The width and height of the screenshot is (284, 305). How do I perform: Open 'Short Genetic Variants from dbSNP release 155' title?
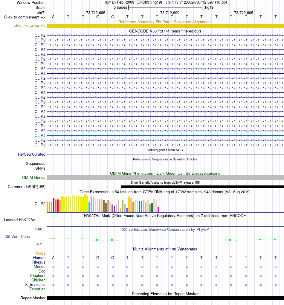165,182
